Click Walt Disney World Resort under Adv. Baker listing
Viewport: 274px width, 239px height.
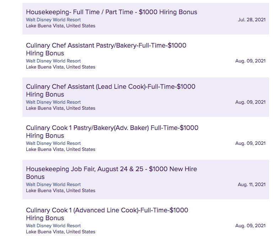click(x=53, y=143)
